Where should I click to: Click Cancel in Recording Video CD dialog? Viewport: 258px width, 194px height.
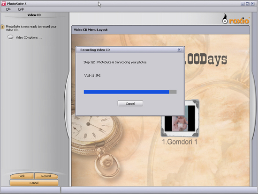click(130, 104)
